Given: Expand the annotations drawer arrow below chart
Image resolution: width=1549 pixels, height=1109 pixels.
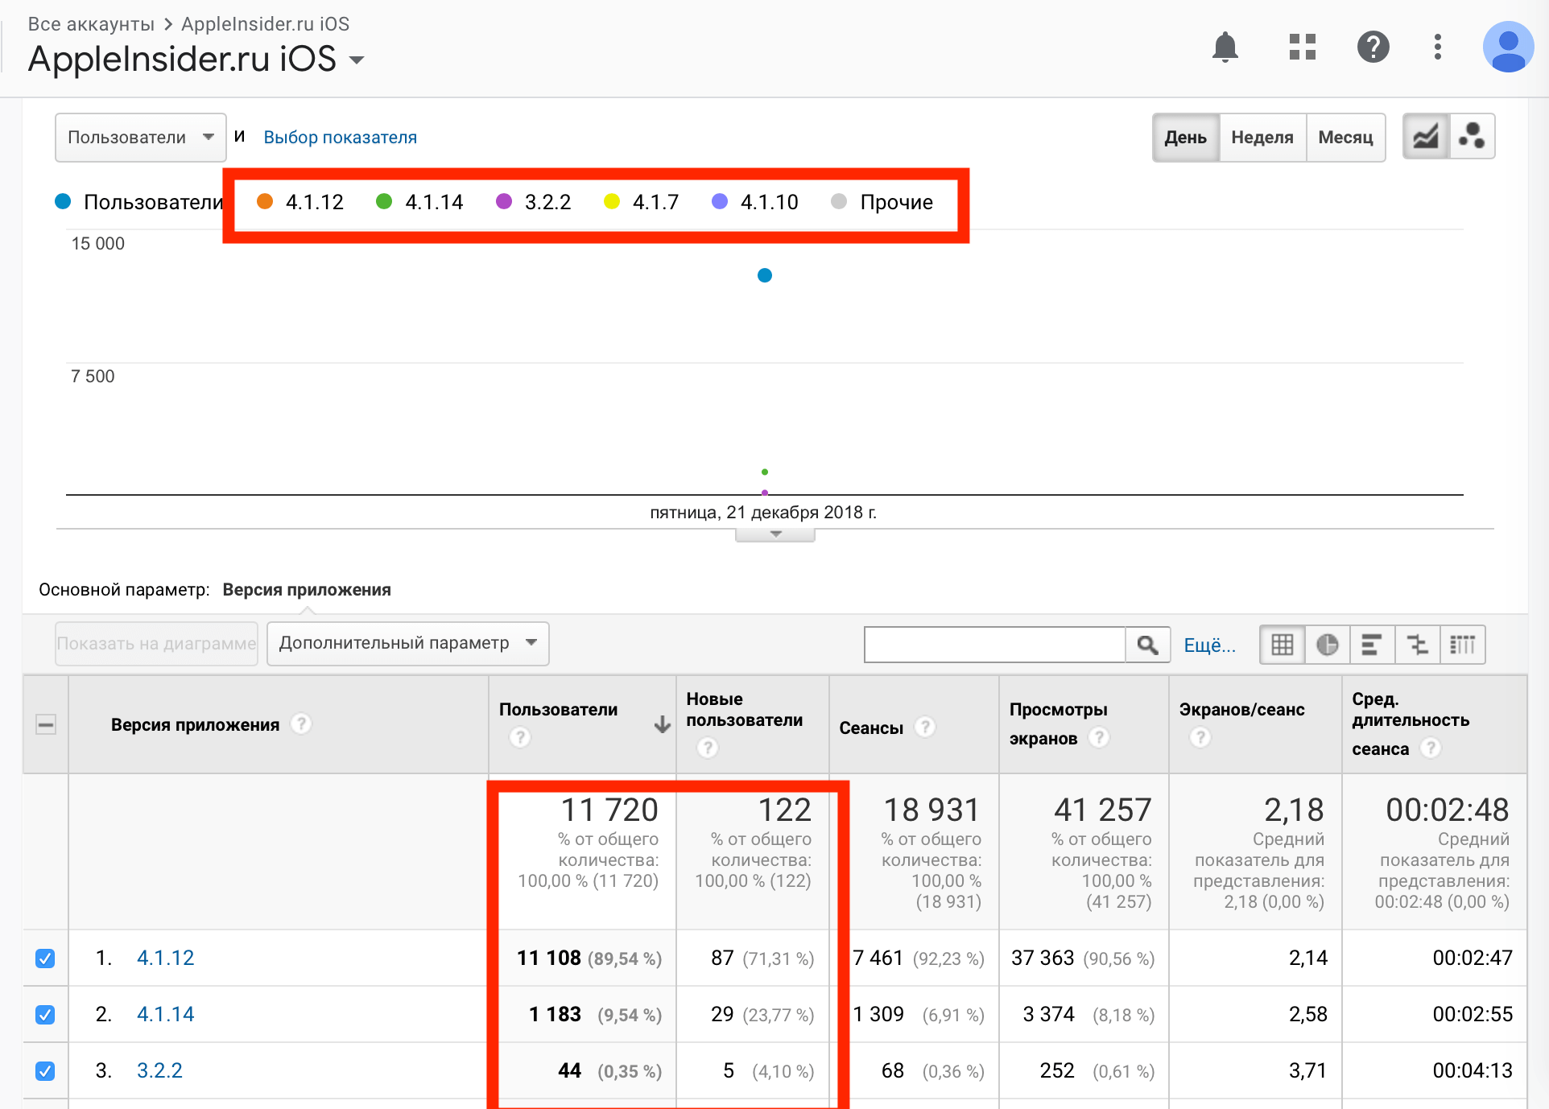Looking at the screenshot, I should 775,534.
